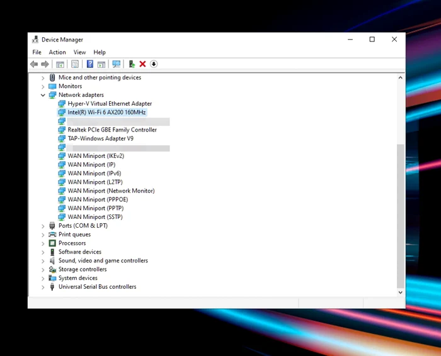The image size is (441, 356).
Task: Select Realtek PCIe GBE Family Controller
Action: coord(112,130)
